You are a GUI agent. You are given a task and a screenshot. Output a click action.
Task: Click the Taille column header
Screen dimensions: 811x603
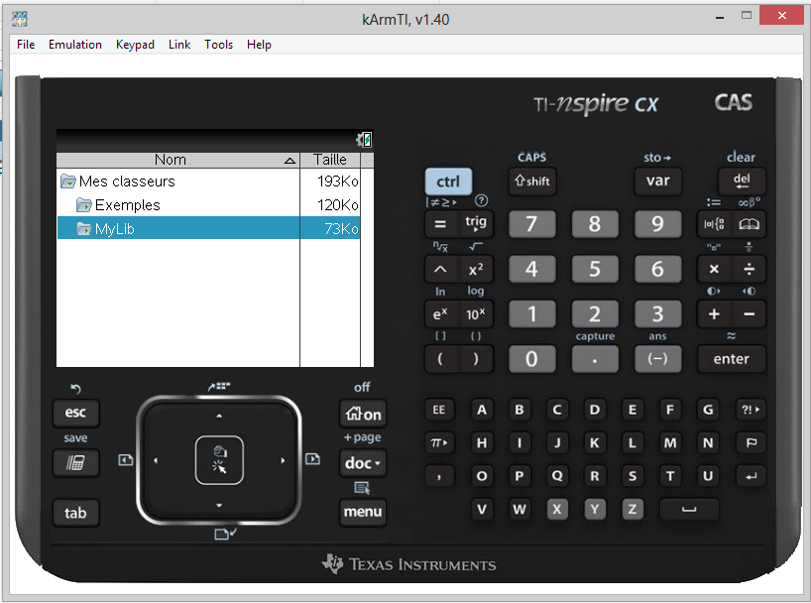[330, 160]
